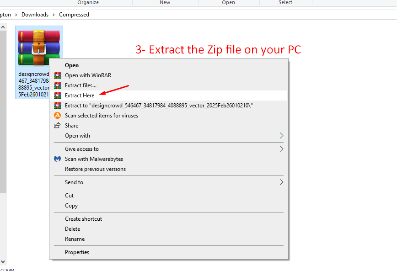
Task: Delete the selected archive via menu
Action: pos(72,229)
